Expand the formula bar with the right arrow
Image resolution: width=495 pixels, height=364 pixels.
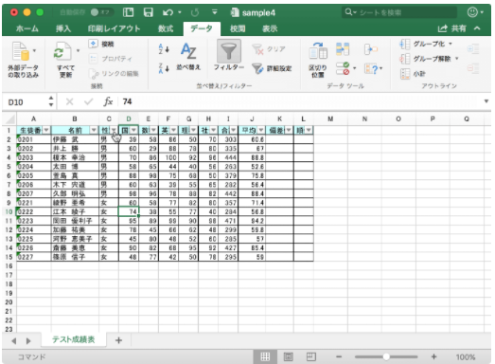(486, 101)
